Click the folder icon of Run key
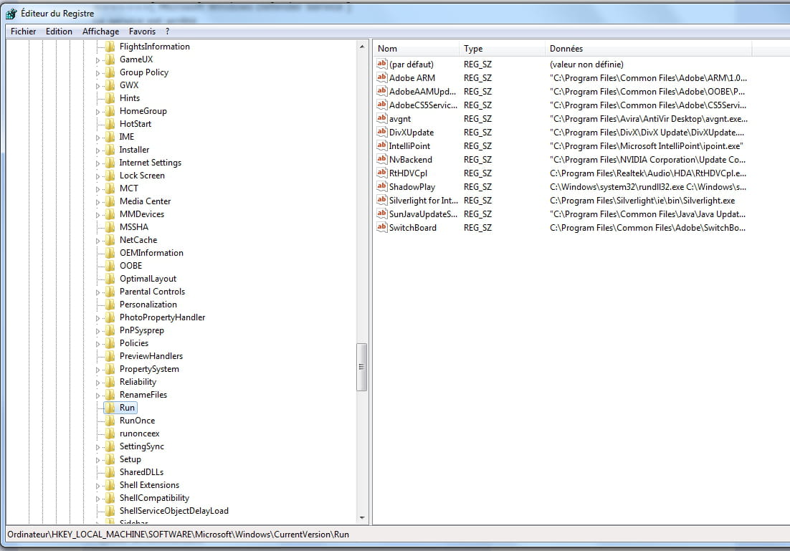Viewport: 790px width, 551px height. 110,408
